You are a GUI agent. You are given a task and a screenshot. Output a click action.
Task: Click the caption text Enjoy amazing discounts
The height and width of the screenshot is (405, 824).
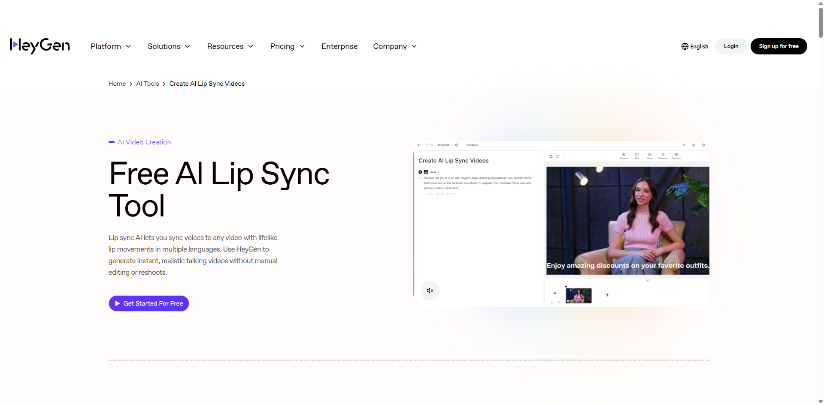coord(627,266)
